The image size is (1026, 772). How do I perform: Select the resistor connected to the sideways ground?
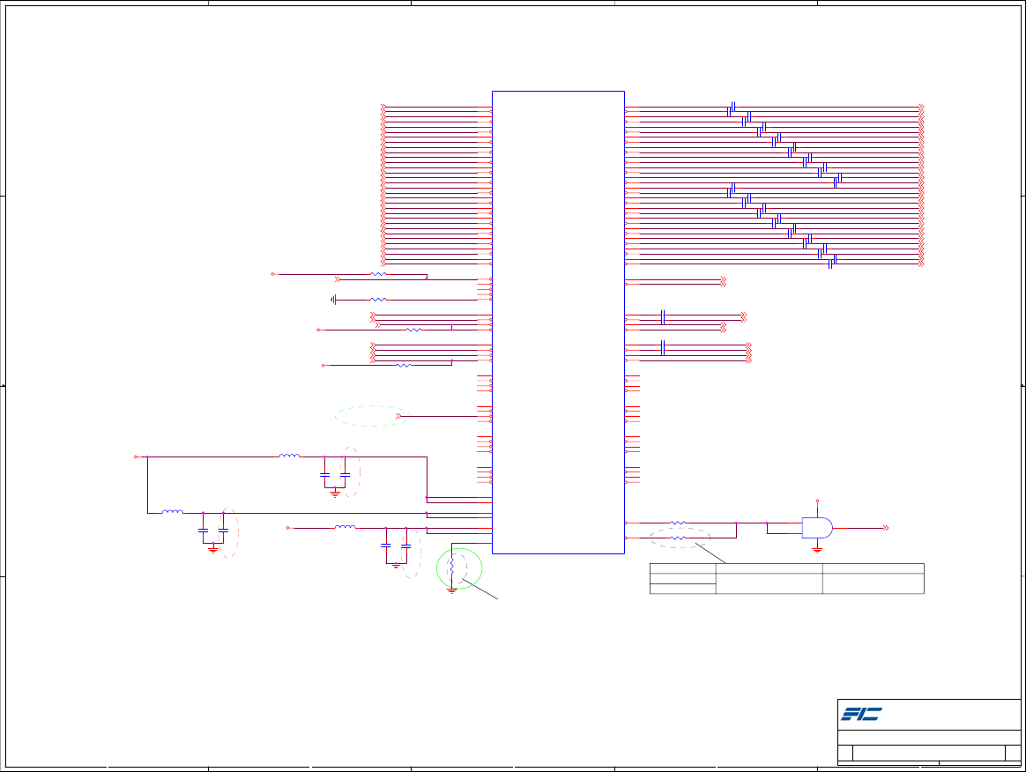point(378,300)
